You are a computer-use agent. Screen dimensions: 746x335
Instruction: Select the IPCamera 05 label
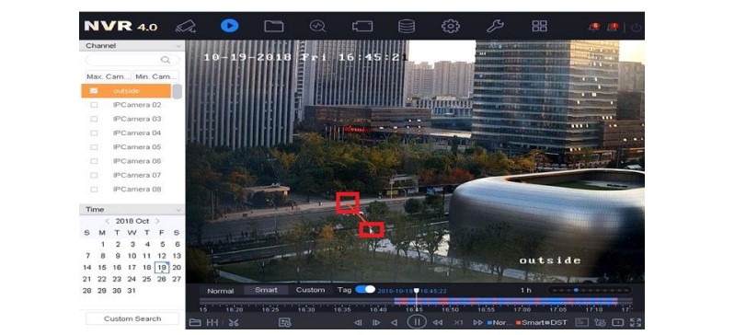tap(137, 147)
